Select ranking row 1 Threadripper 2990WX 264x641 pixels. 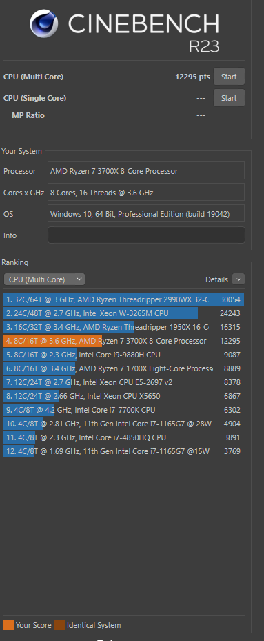click(x=124, y=299)
